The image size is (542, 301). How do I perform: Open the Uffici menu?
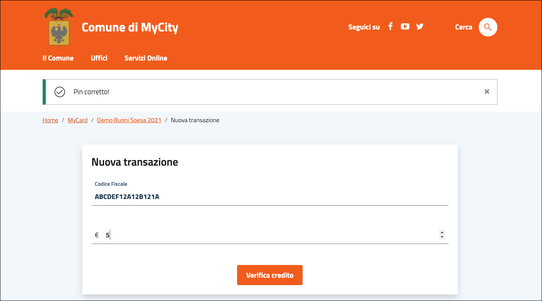pyautogui.click(x=99, y=58)
